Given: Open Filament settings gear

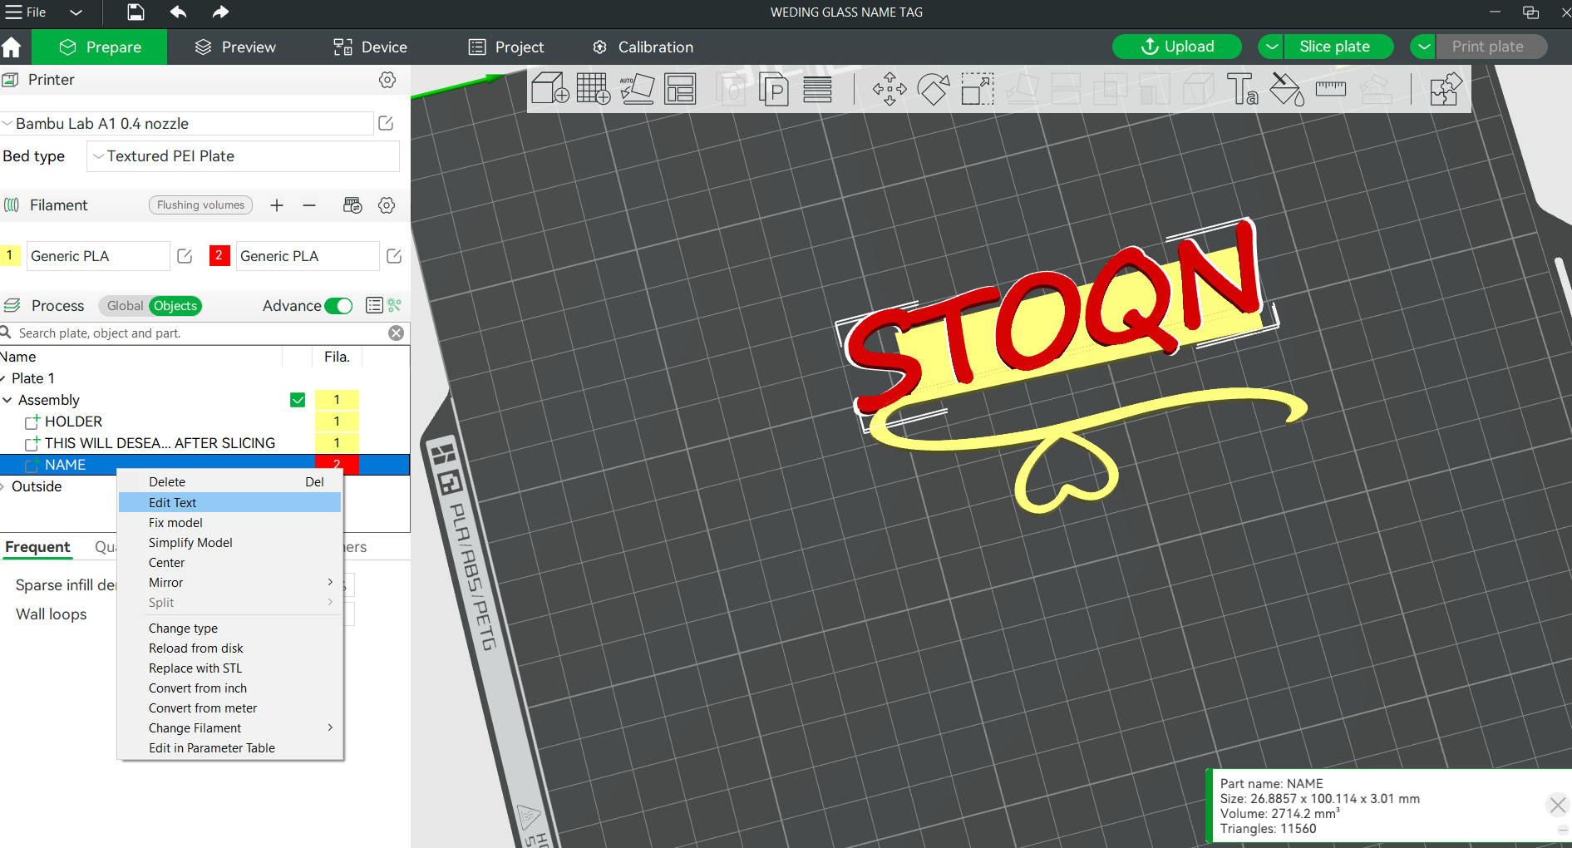Looking at the screenshot, I should 387,205.
